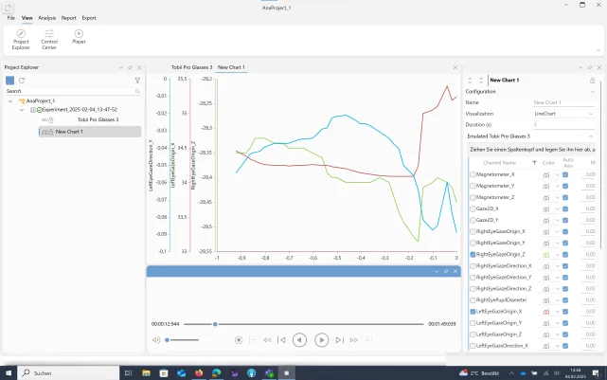Click the player volume speaker icon
Screen dimensions: 607x380
point(156,339)
